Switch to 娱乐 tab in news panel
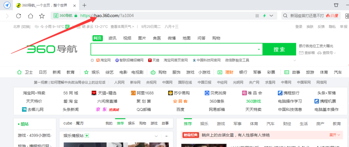The image size is (349, 147). (204, 124)
